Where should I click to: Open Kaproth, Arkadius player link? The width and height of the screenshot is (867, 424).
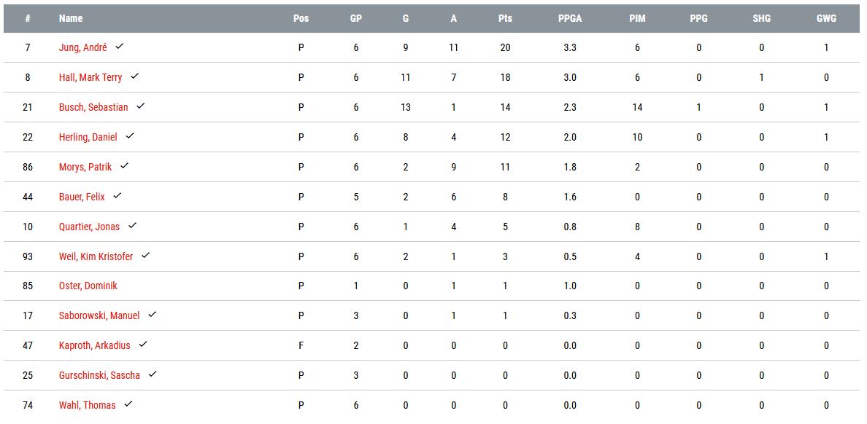coord(95,346)
